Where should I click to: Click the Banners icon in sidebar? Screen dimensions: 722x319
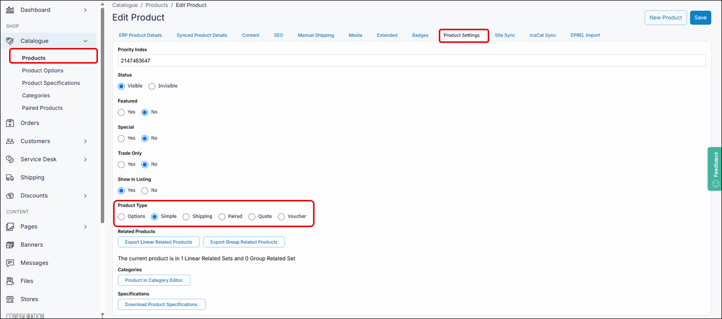(10, 245)
